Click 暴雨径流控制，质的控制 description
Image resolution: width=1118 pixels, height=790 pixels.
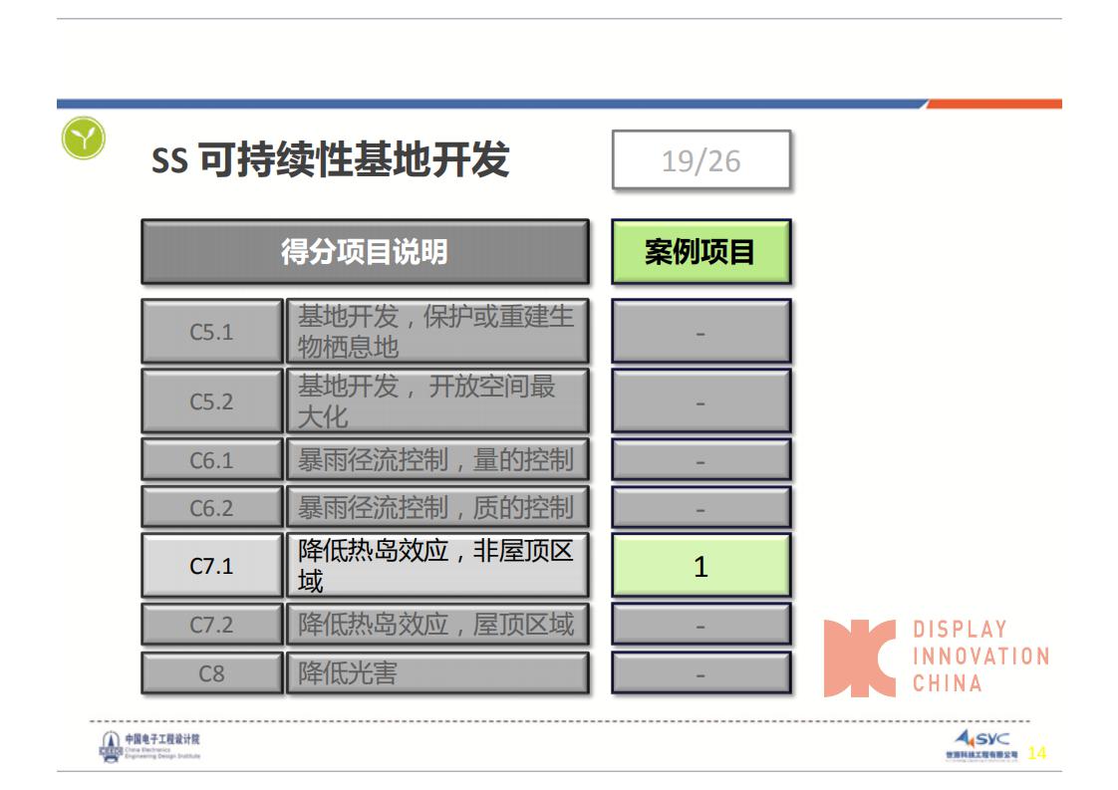[x=437, y=508]
